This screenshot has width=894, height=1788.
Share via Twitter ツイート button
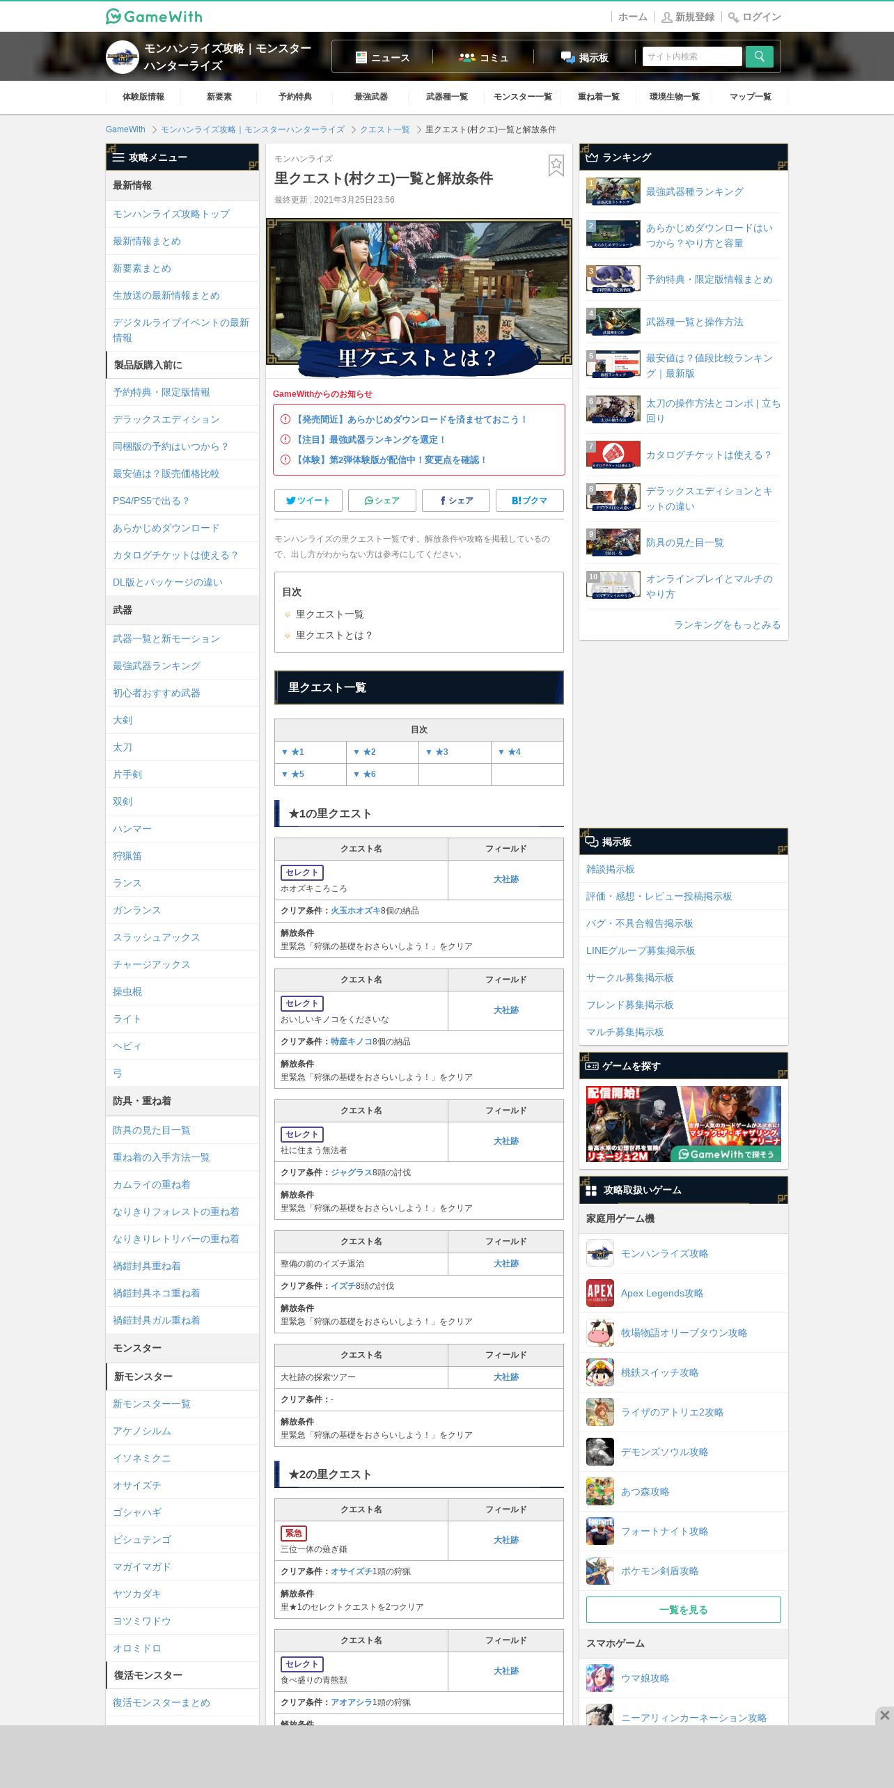coord(308,501)
